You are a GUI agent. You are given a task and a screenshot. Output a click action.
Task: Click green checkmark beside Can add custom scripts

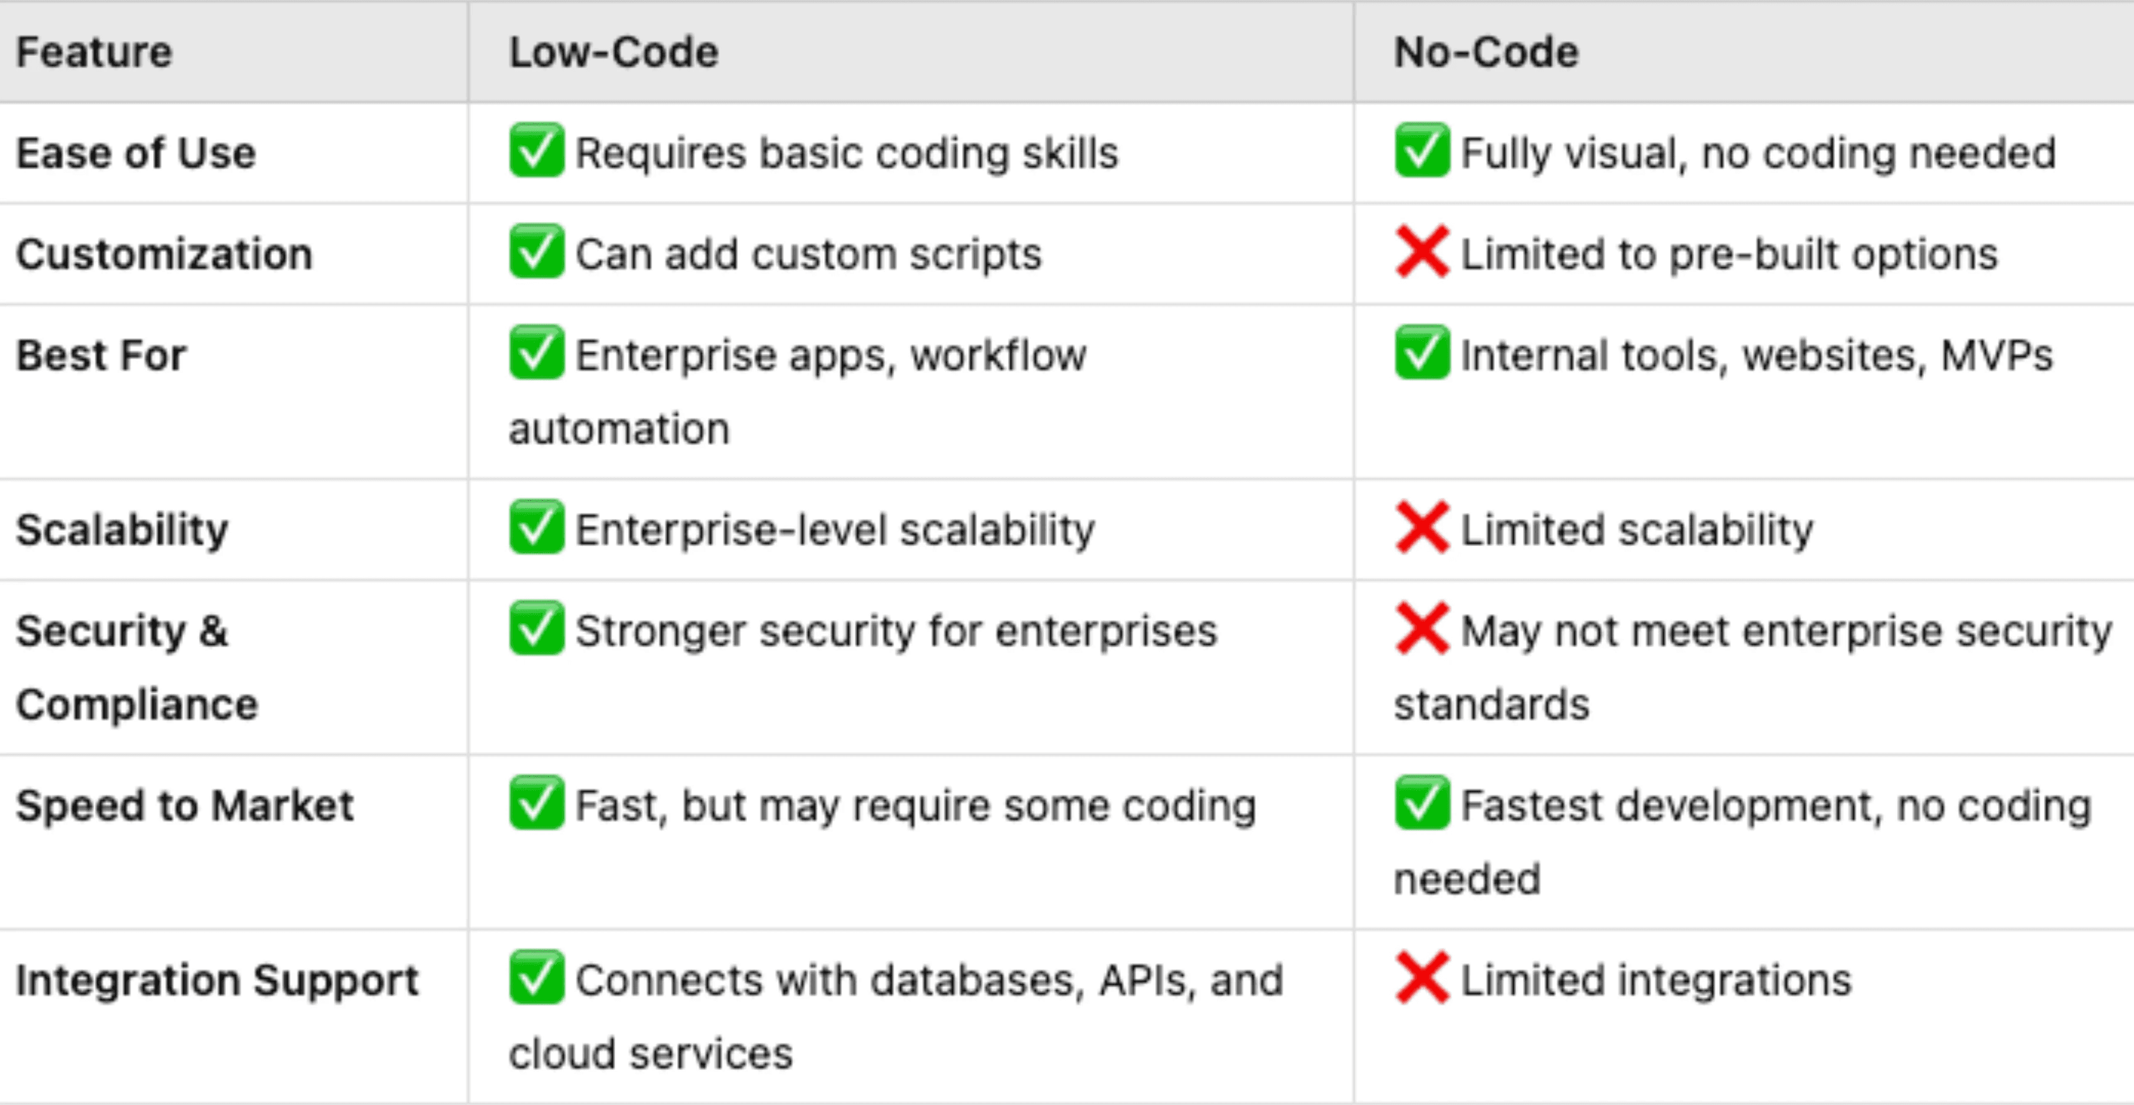point(537,251)
